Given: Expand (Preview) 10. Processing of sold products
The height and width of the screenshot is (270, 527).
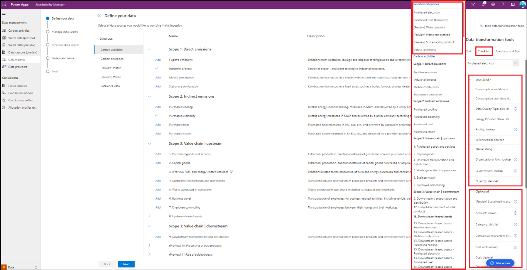Looking at the screenshot, I should [149, 245].
